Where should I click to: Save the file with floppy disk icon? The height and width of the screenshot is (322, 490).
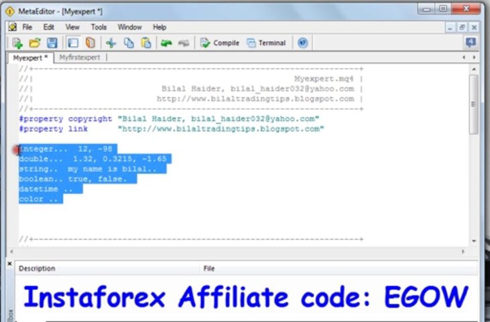tap(52, 43)
